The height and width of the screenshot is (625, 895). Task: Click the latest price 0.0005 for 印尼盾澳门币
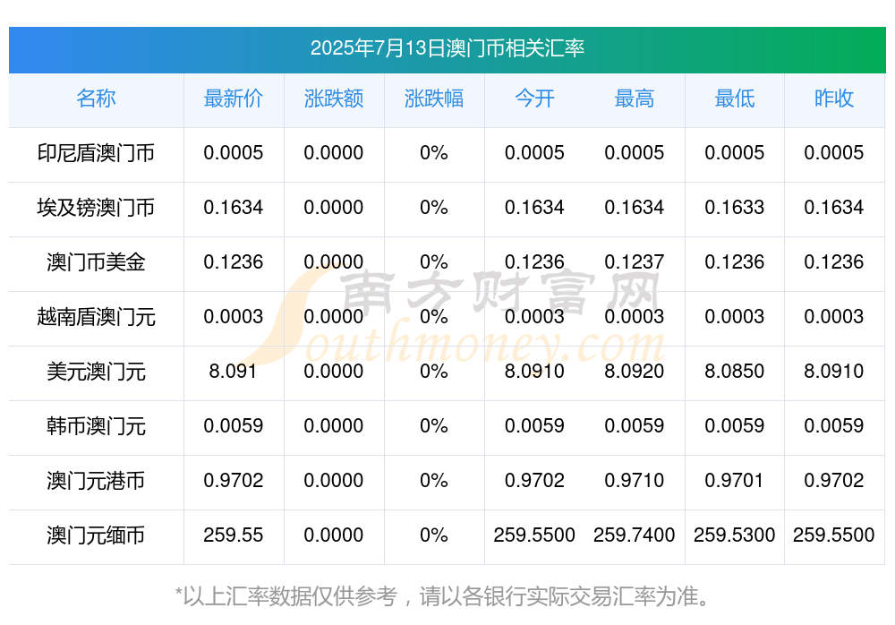point(234,153)
